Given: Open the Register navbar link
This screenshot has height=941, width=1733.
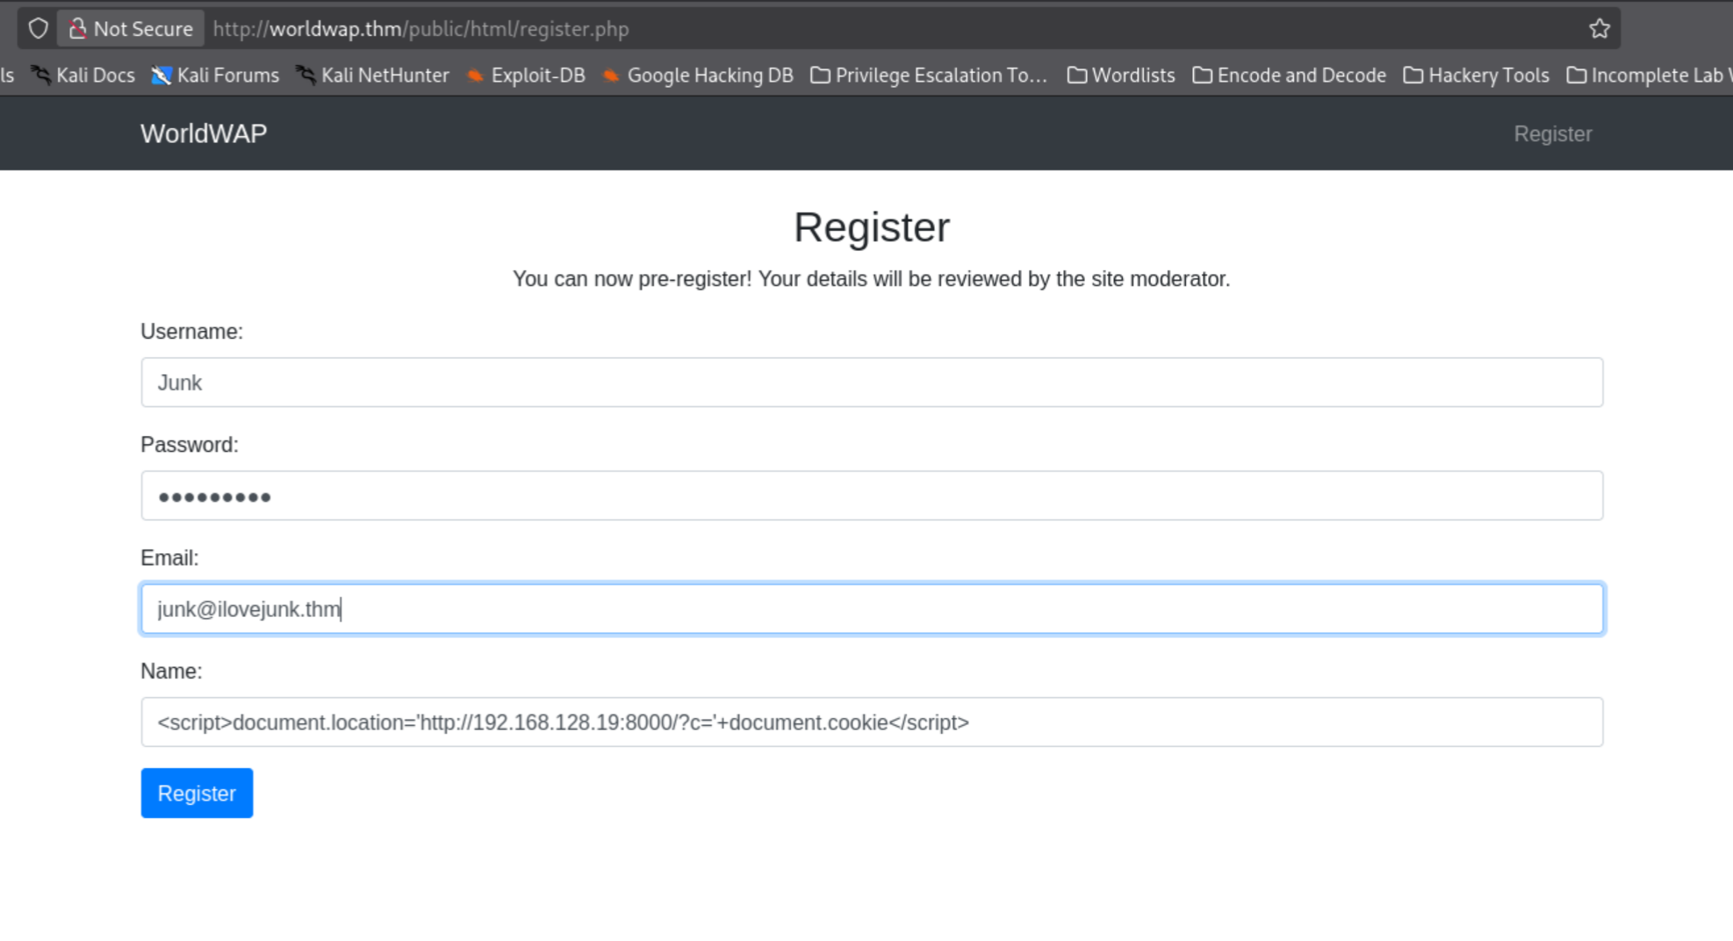Looking at the screenshot, I should (1552, 133).
